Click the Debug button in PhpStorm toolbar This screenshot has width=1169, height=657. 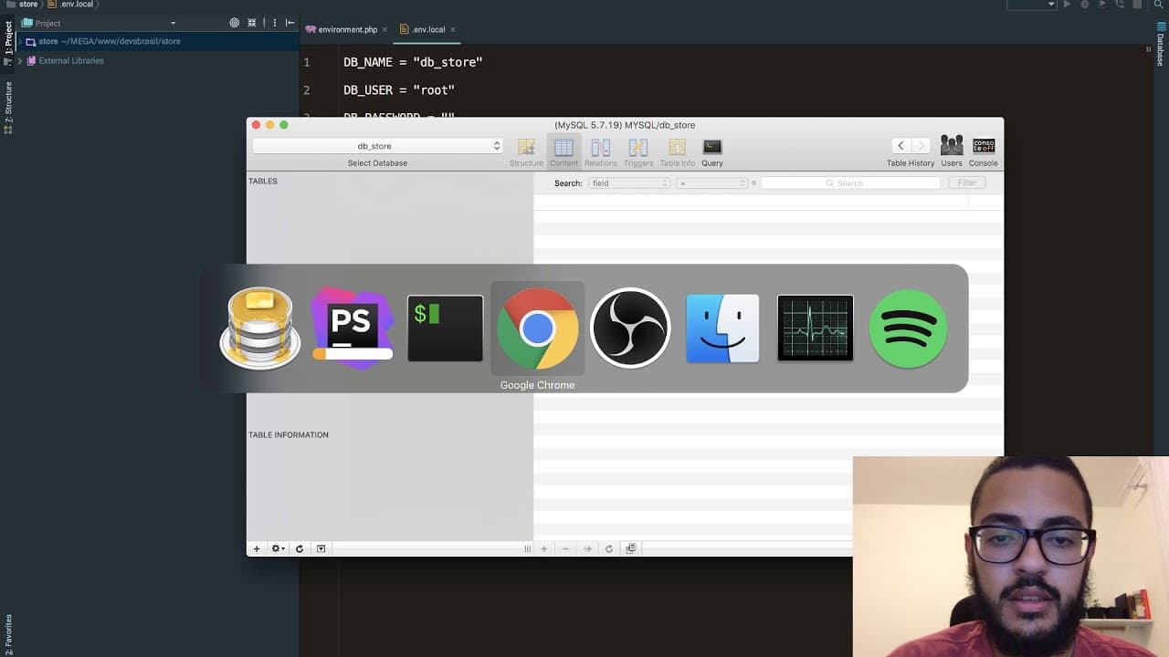(1084, 5)
